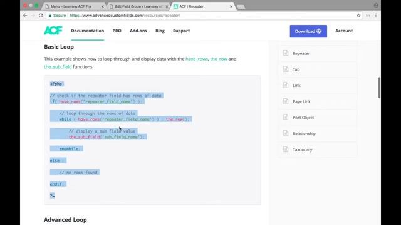Open the Add-ons nav item
The height and width of the screenshot is (225, 401).
[x=138, y=31]
